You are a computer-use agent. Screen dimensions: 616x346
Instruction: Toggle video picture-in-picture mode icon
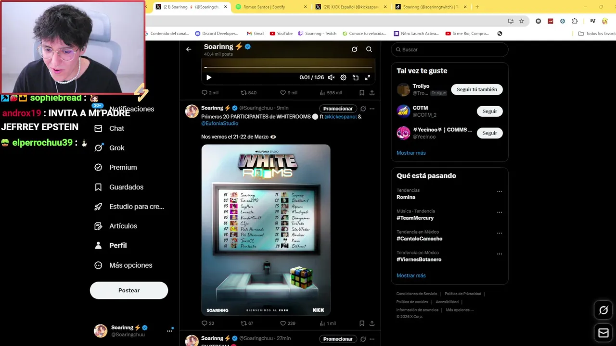click(355, 77)
